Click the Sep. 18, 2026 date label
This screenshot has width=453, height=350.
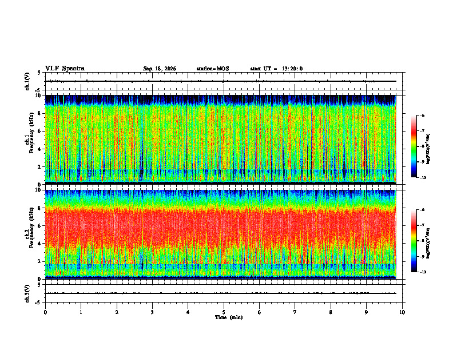pyautogui.click(x=160, y=69)
